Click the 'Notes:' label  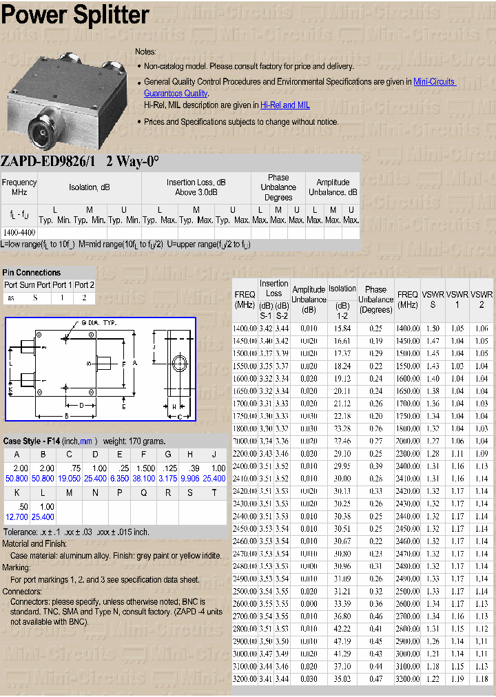point(146,52)
